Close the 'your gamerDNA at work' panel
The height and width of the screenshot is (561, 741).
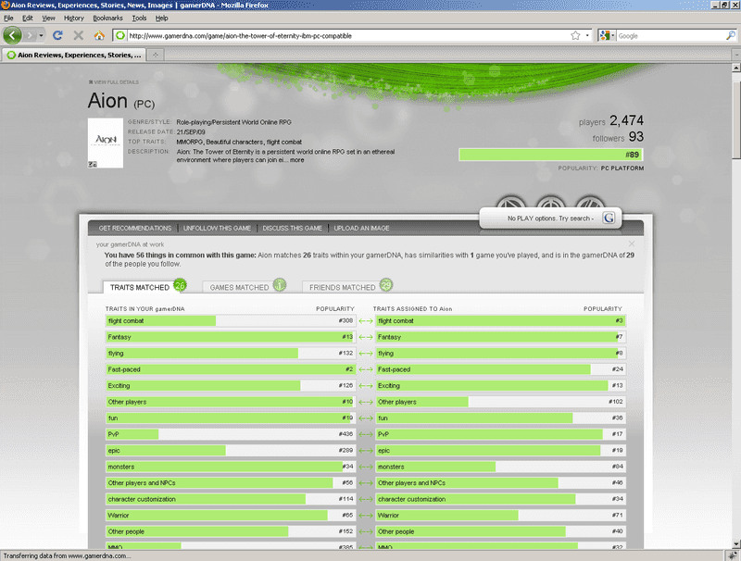(632, 244)
